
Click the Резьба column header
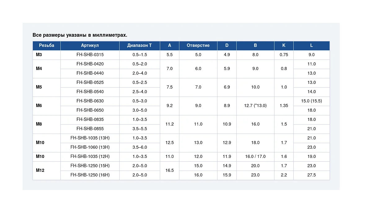(46, 46)
